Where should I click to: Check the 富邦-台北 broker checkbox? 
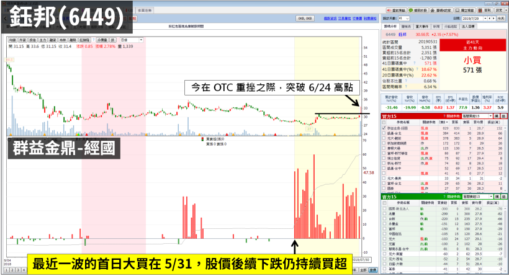click(x=384, y=183)
